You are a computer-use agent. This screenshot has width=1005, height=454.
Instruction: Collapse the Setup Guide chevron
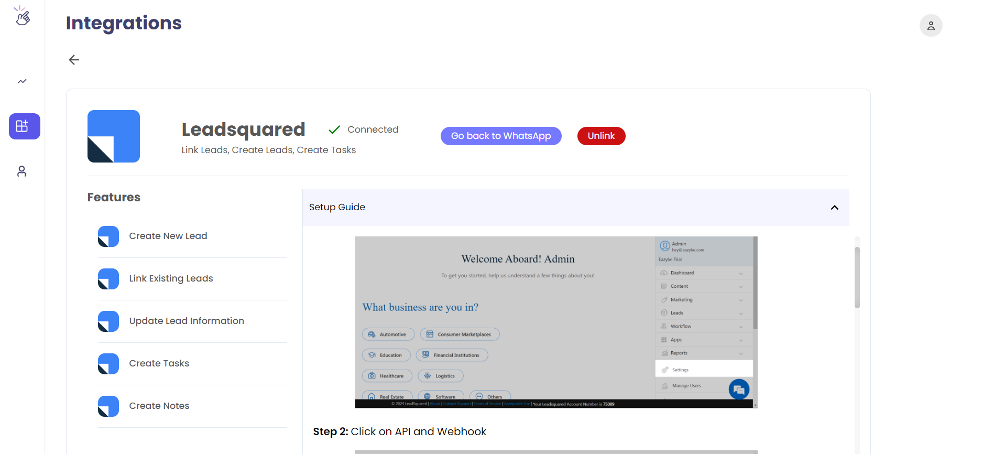[x=835, y=208]
